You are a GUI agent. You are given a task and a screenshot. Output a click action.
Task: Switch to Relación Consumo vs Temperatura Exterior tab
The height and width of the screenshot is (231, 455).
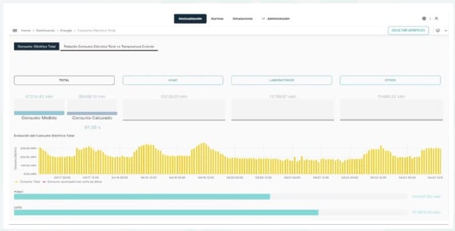(x=109, y=46)
